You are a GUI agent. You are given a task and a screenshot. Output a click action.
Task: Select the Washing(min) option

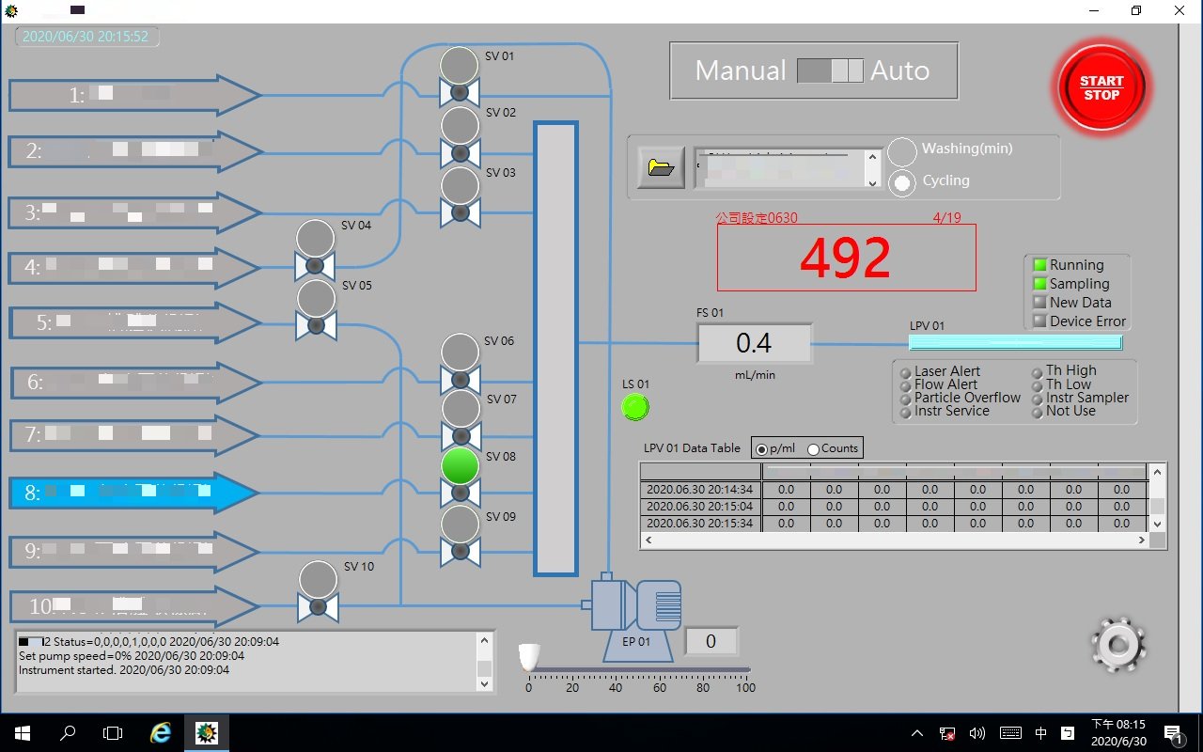[x=902, y=151]
